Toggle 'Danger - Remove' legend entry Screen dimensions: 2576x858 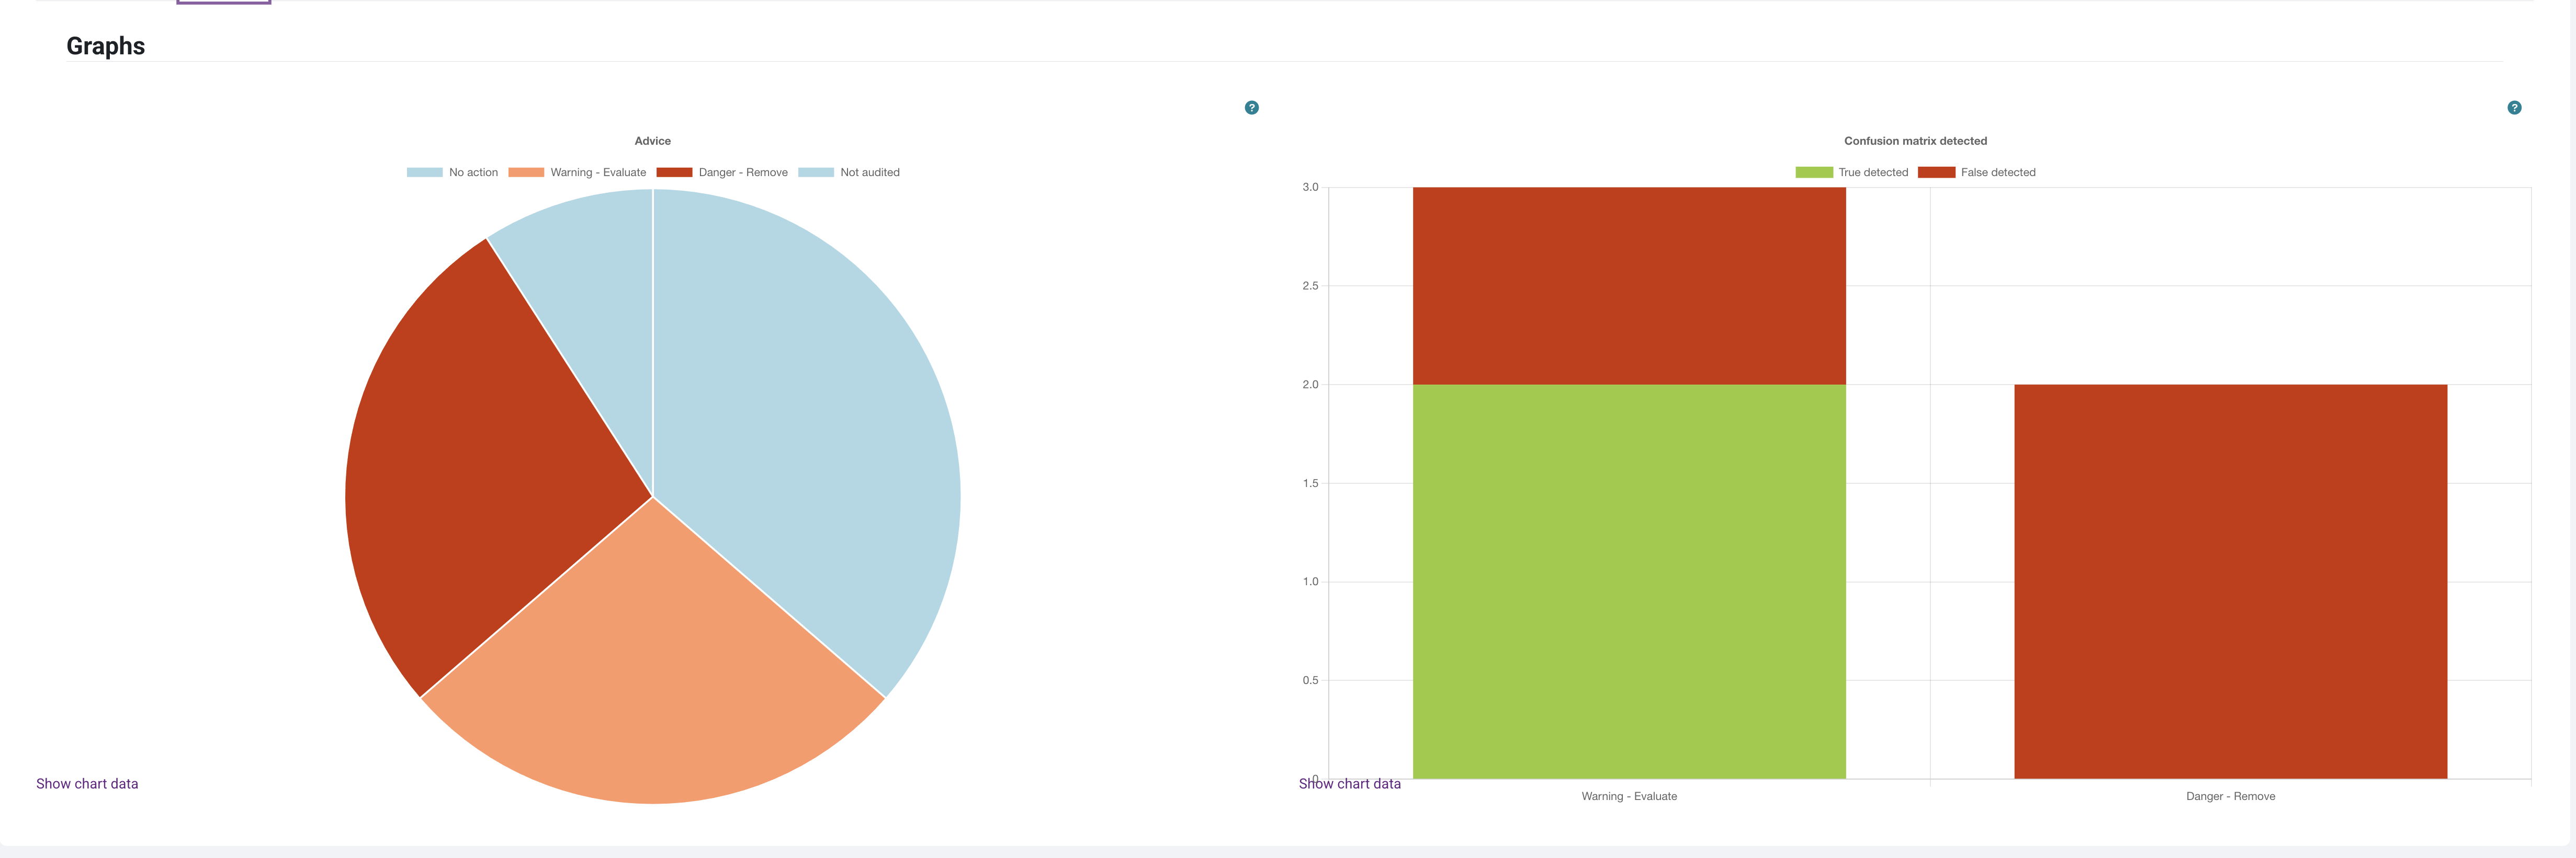click(x=722, y=173)
